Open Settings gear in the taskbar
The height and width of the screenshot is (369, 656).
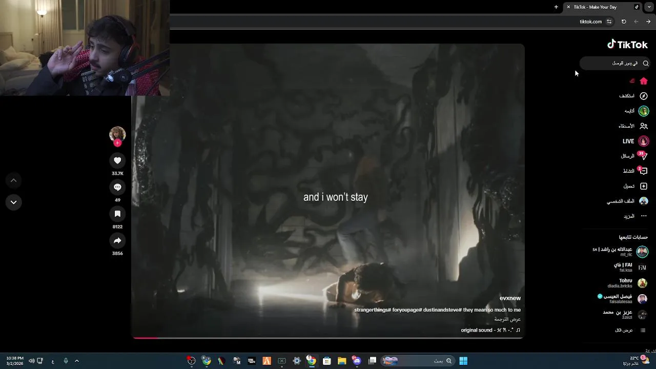(x=296, y=361)
